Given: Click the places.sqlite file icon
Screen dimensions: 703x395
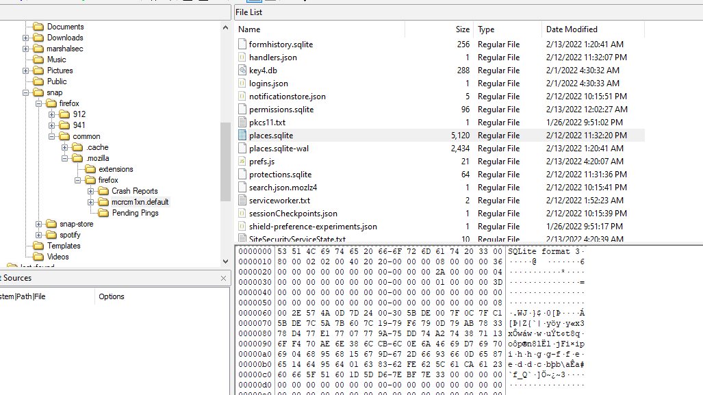Looking at the screenshot, I should pos(242,136).
